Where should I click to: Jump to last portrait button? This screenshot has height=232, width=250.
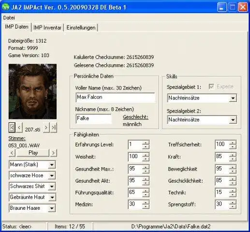point(54,128)
